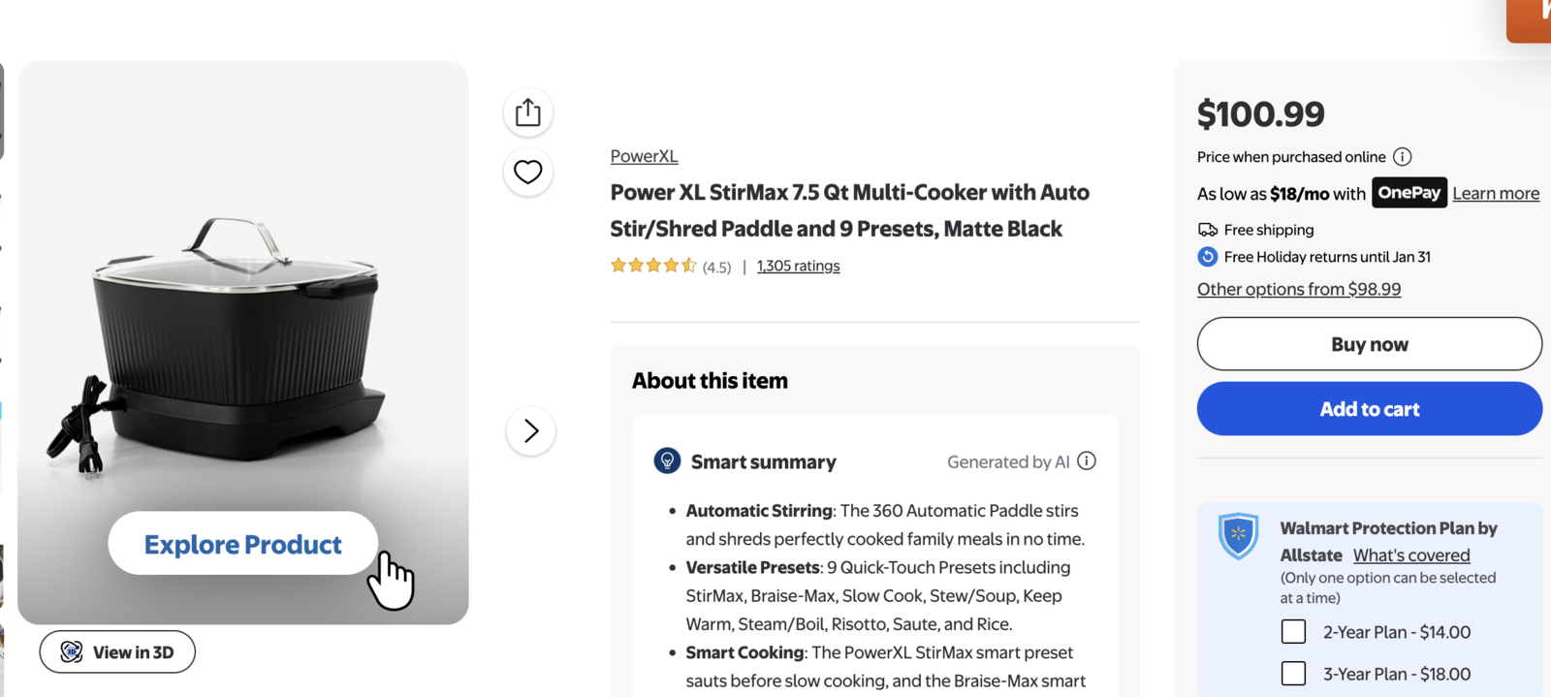The width and height of the screenshot is (1551, 697).
Task: Click the Smart summary lightbulb icon
Action: coord(667,461)
